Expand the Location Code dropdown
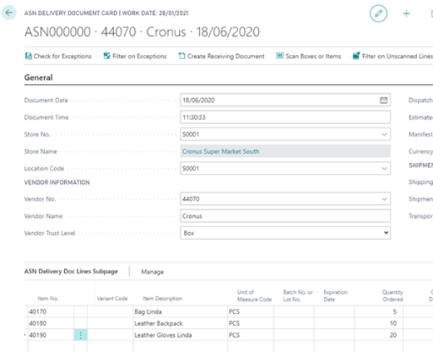Image resolution: width=433 pixels, height=352 pixels. [384, 168]
